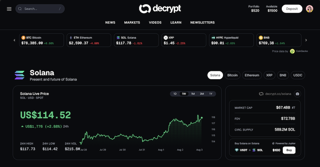
Task: Click the USDT token icon
Action: pyautogui.click(x=237, y=150)
